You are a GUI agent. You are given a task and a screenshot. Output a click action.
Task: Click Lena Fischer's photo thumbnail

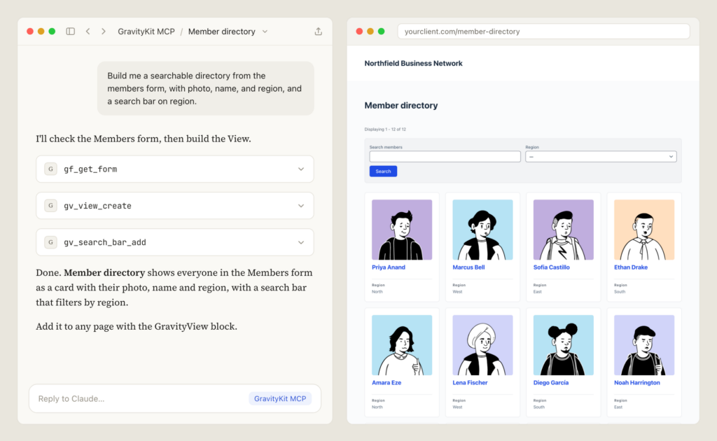(x=483, y=345)
